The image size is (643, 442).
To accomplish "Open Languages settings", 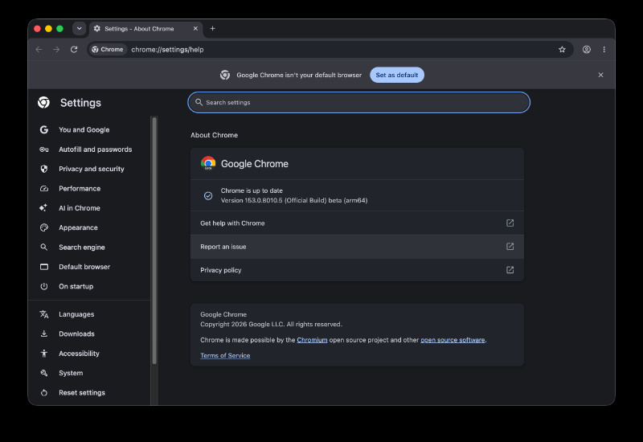I will coord(89,314).
